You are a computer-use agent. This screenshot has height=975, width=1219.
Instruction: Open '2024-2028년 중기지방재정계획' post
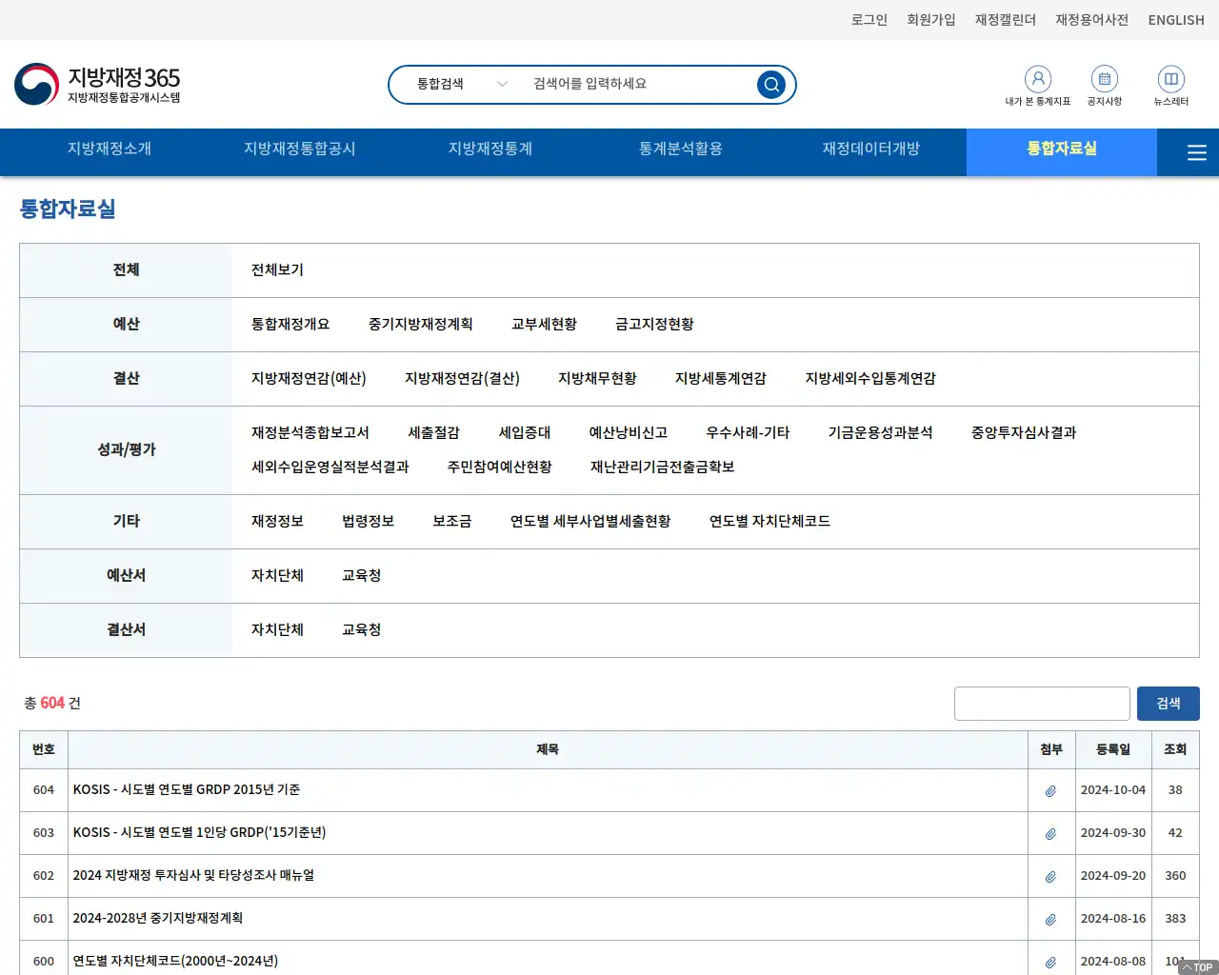point(158,919)
